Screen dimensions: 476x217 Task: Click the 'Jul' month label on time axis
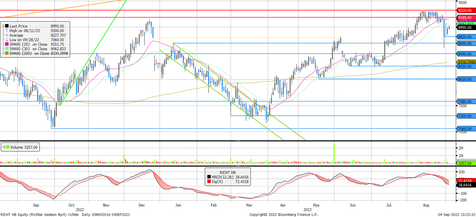coord(389,205)
